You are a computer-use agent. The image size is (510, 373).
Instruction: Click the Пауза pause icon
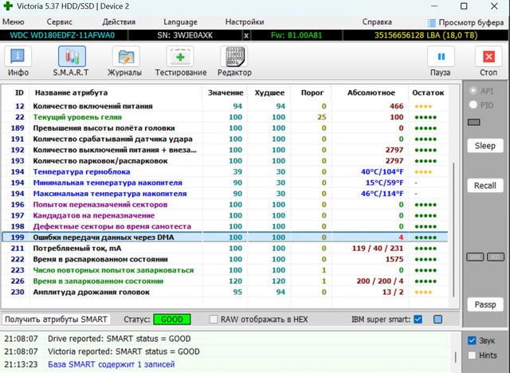point(441,57)
